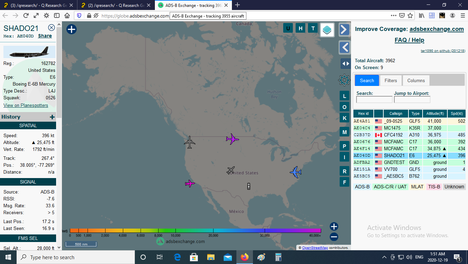Toggle the L map option button
The width and height of the screenshot is (468, 264).
click(x=344, y=96)
